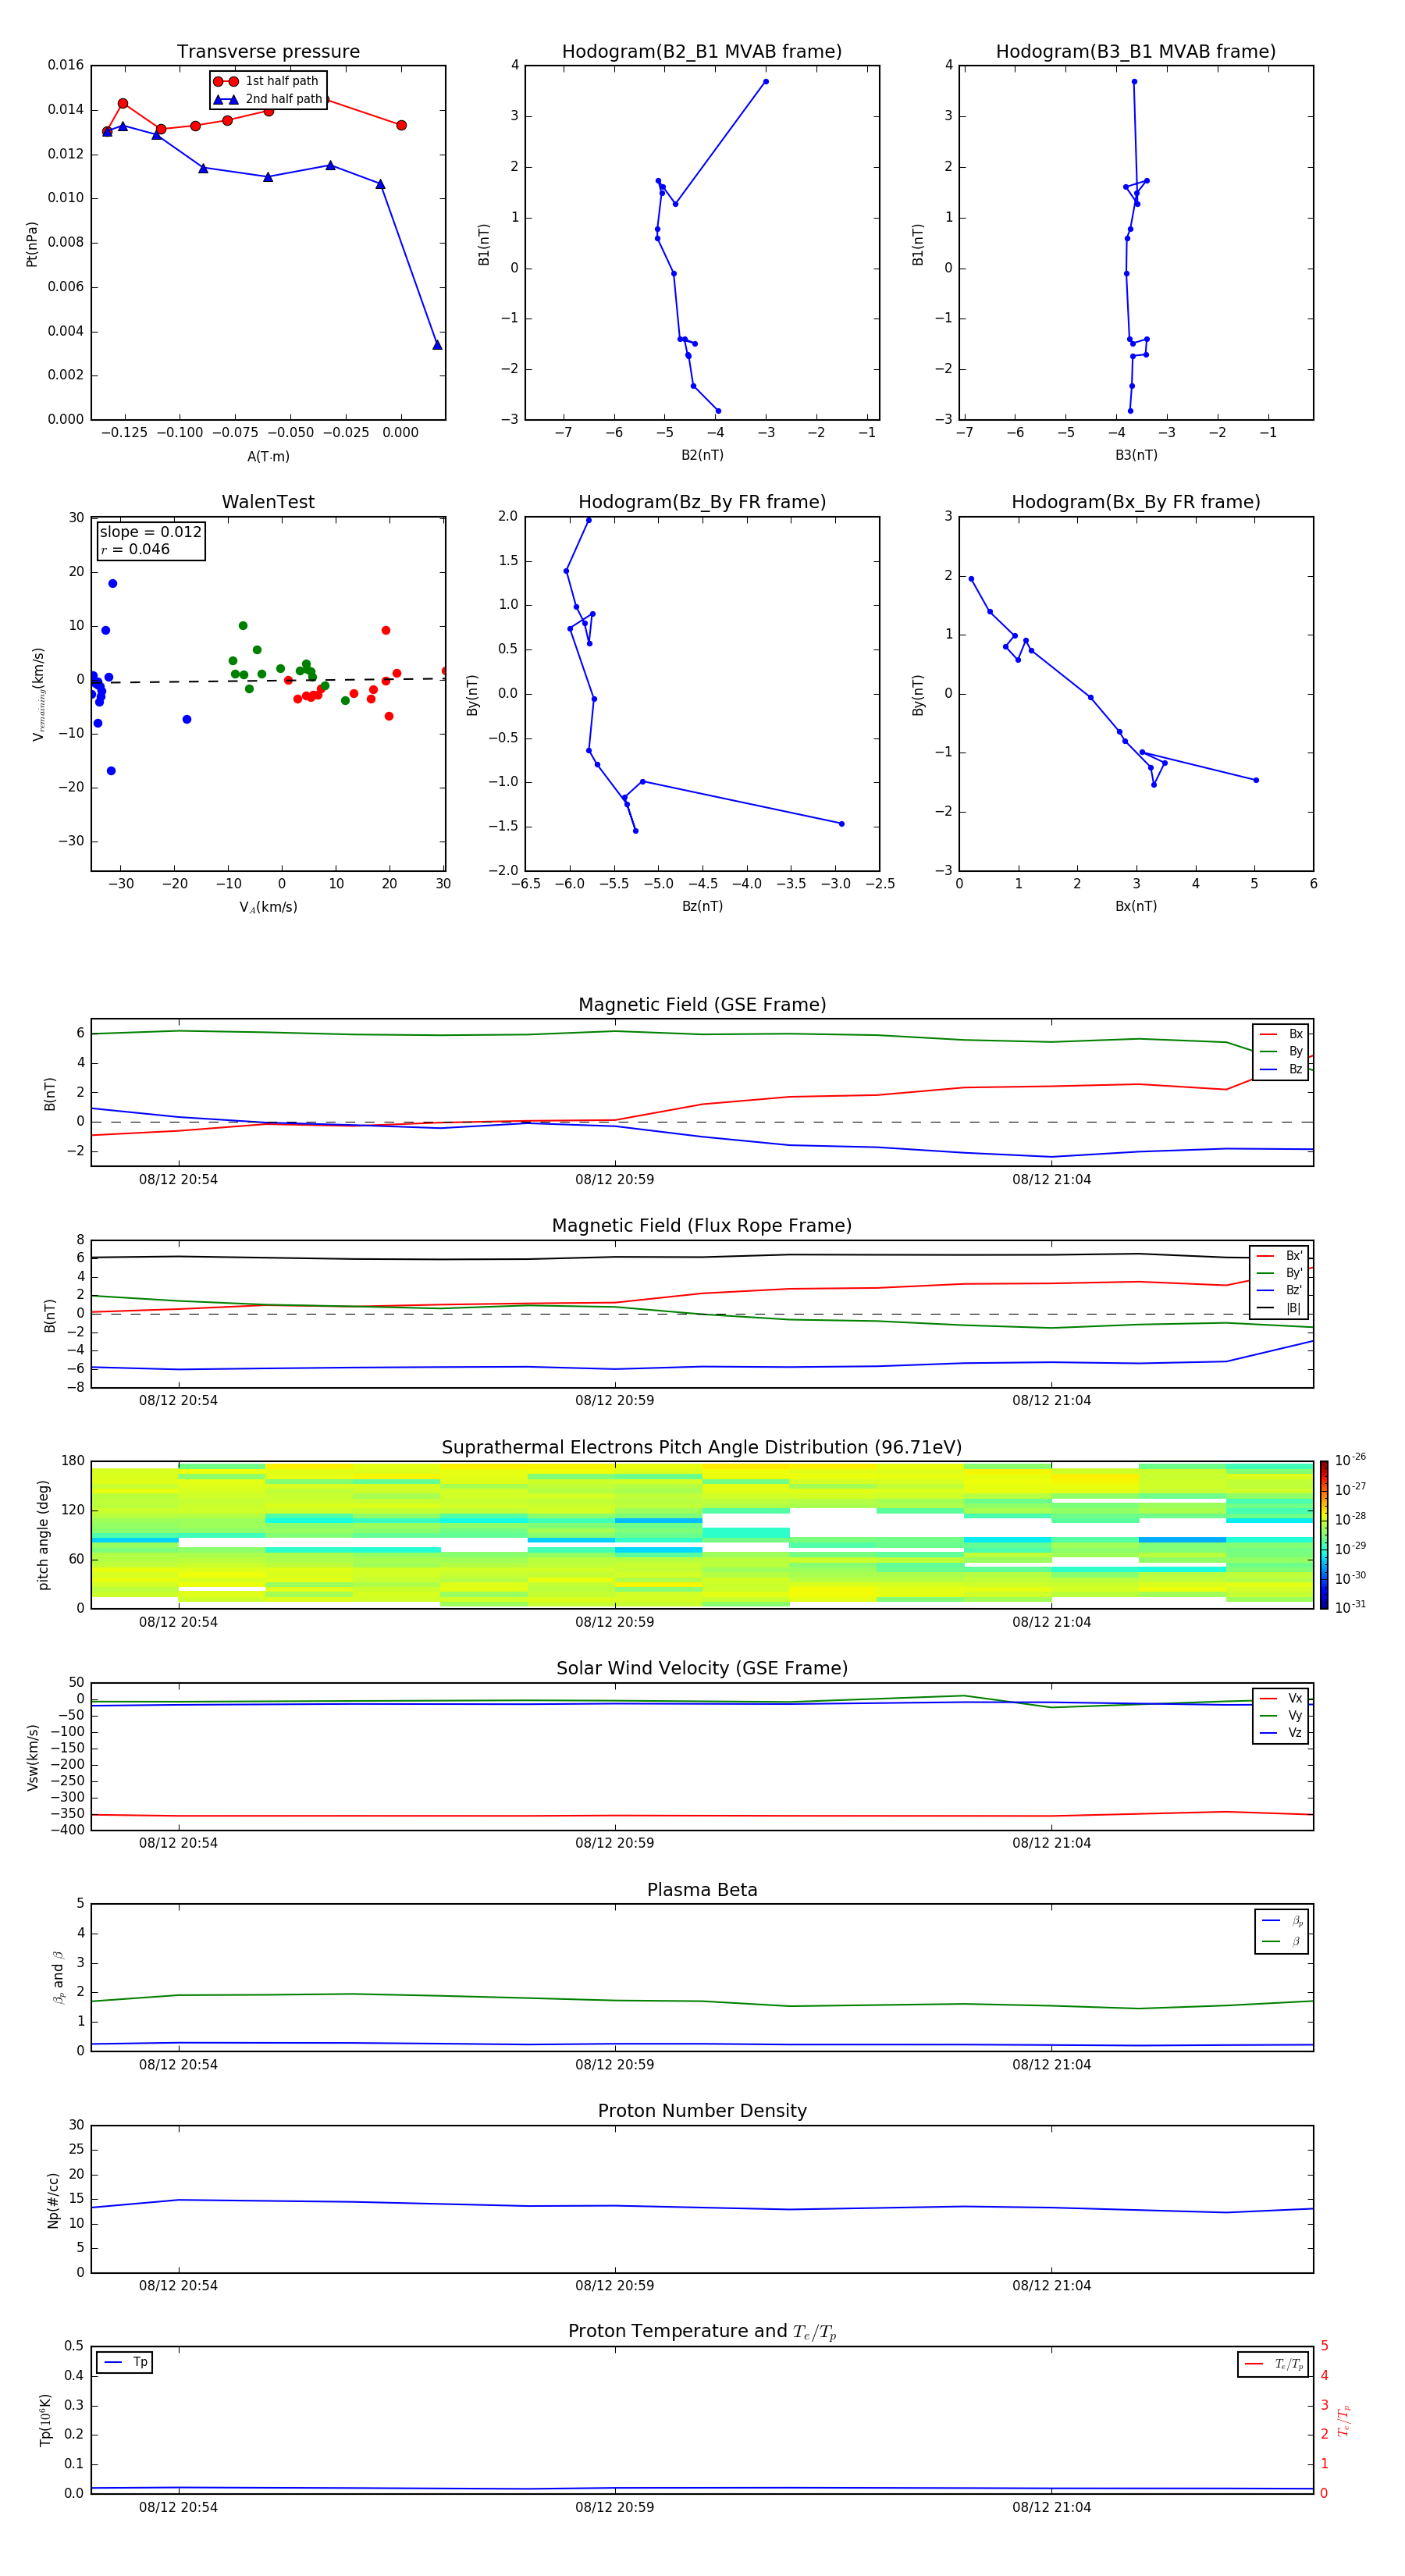Click the 'Vz' legend entry in velocity panel
This screenshot has width=1405, height=2576.
[1281, 1733]
